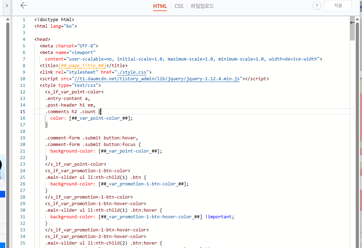Click line number 1
This screenshot has height=248, width=362.
pos(24,20)
